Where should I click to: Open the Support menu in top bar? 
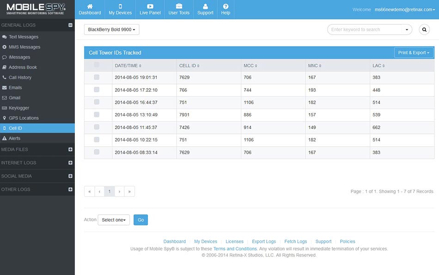205,9
